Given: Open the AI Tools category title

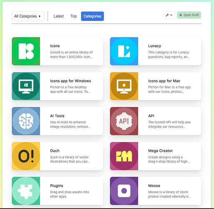Looking at the screenshot, I should click(x=57, y=116).
